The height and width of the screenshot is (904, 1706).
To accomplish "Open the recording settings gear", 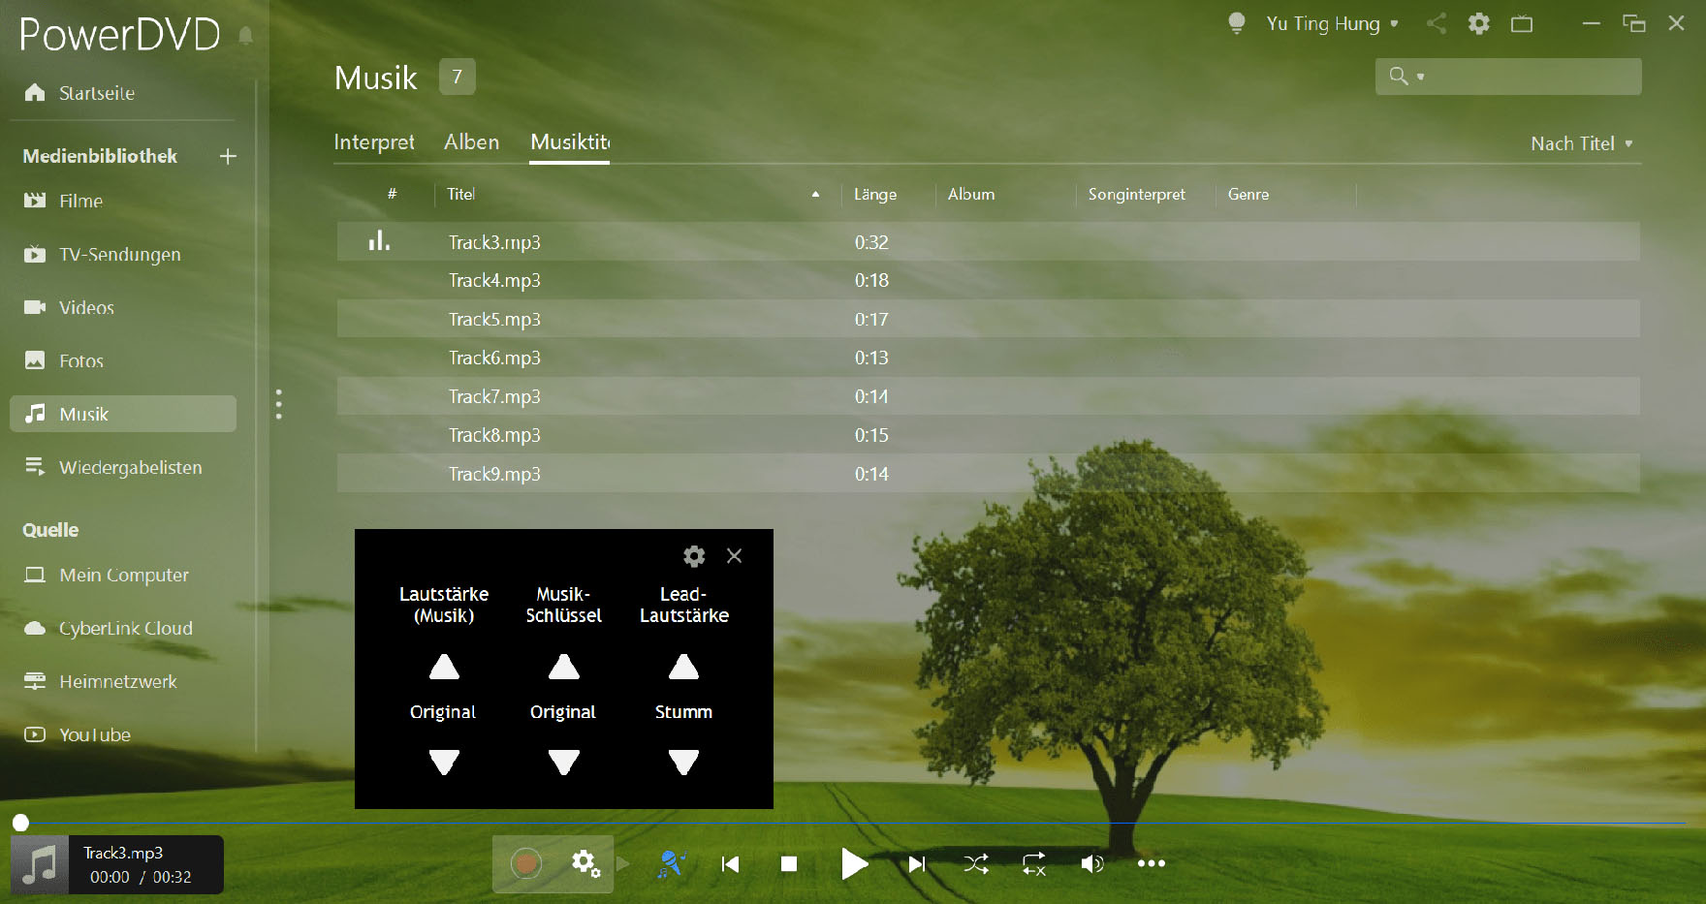I will pos(585,863).
